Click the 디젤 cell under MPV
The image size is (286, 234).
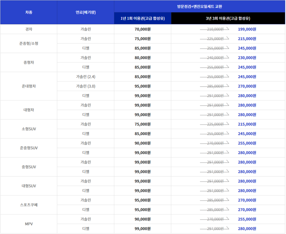point(86,229)
